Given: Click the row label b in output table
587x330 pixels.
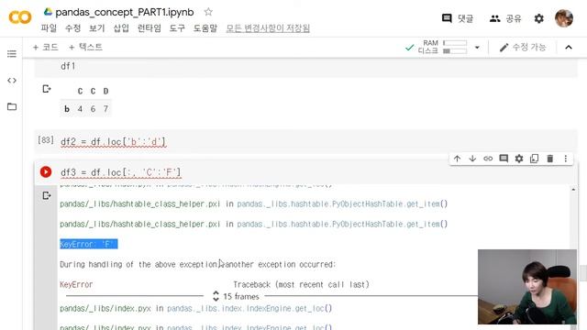Looking at the screenshot, I should click(67, 109).
